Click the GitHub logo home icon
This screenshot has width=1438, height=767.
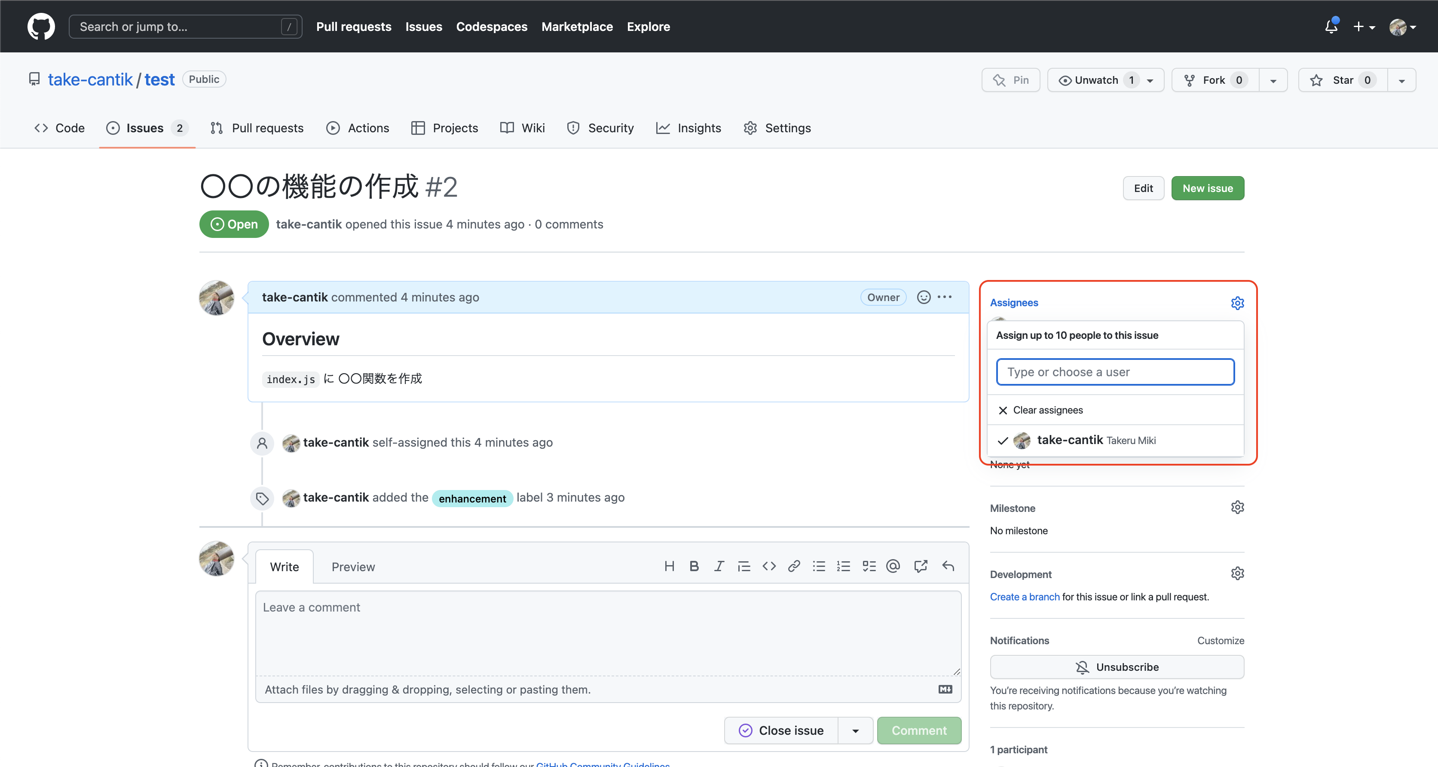(41, 26)
